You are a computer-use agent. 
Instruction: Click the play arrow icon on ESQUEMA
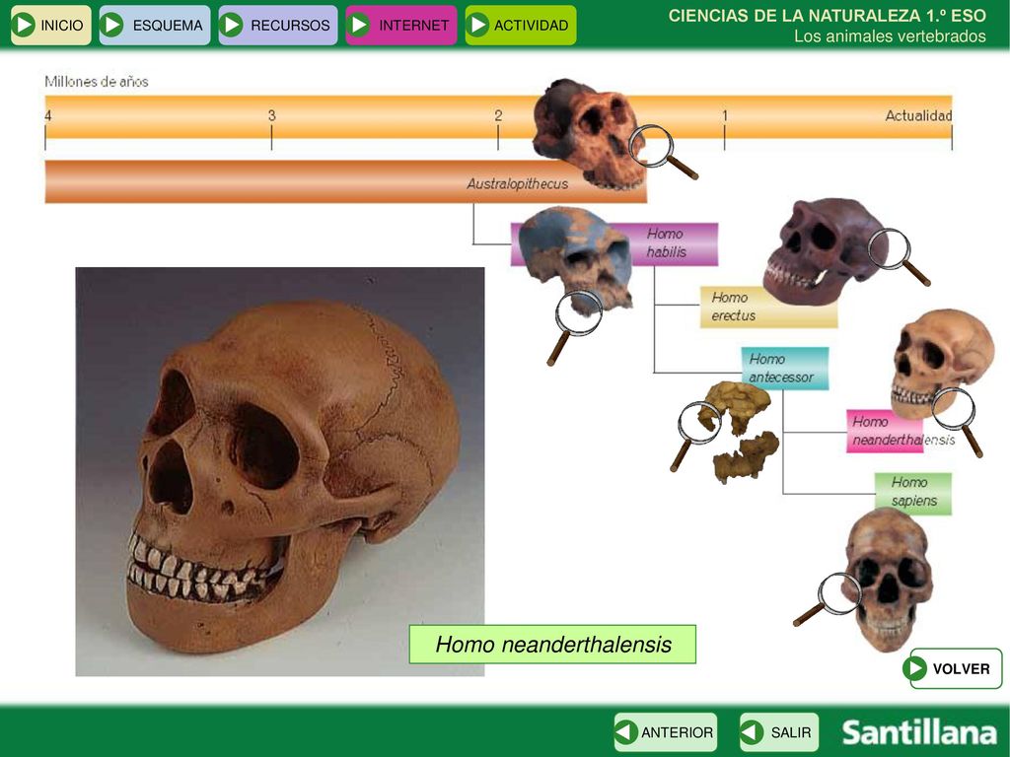coord(112,25)
